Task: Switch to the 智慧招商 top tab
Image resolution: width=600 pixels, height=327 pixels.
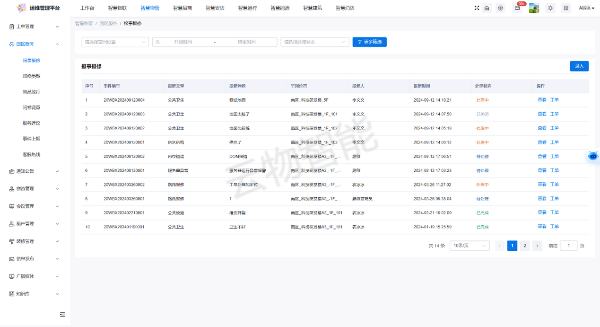Action: (x=183, y=8)
